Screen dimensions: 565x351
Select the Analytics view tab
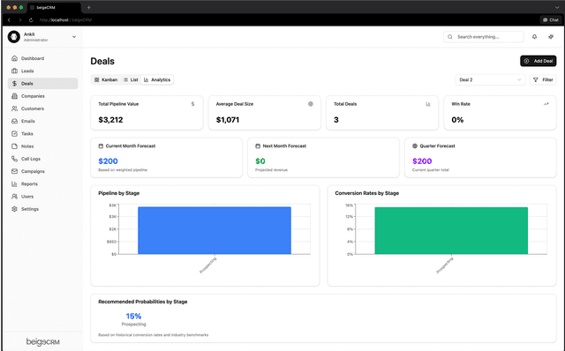157,80
